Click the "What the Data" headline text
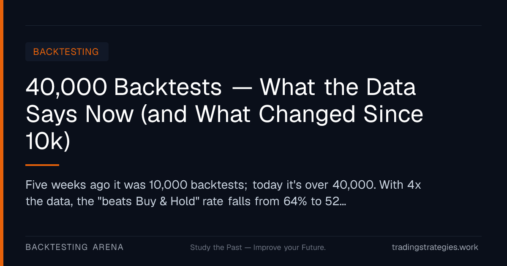Screen dimensions: 507x266 338,87
